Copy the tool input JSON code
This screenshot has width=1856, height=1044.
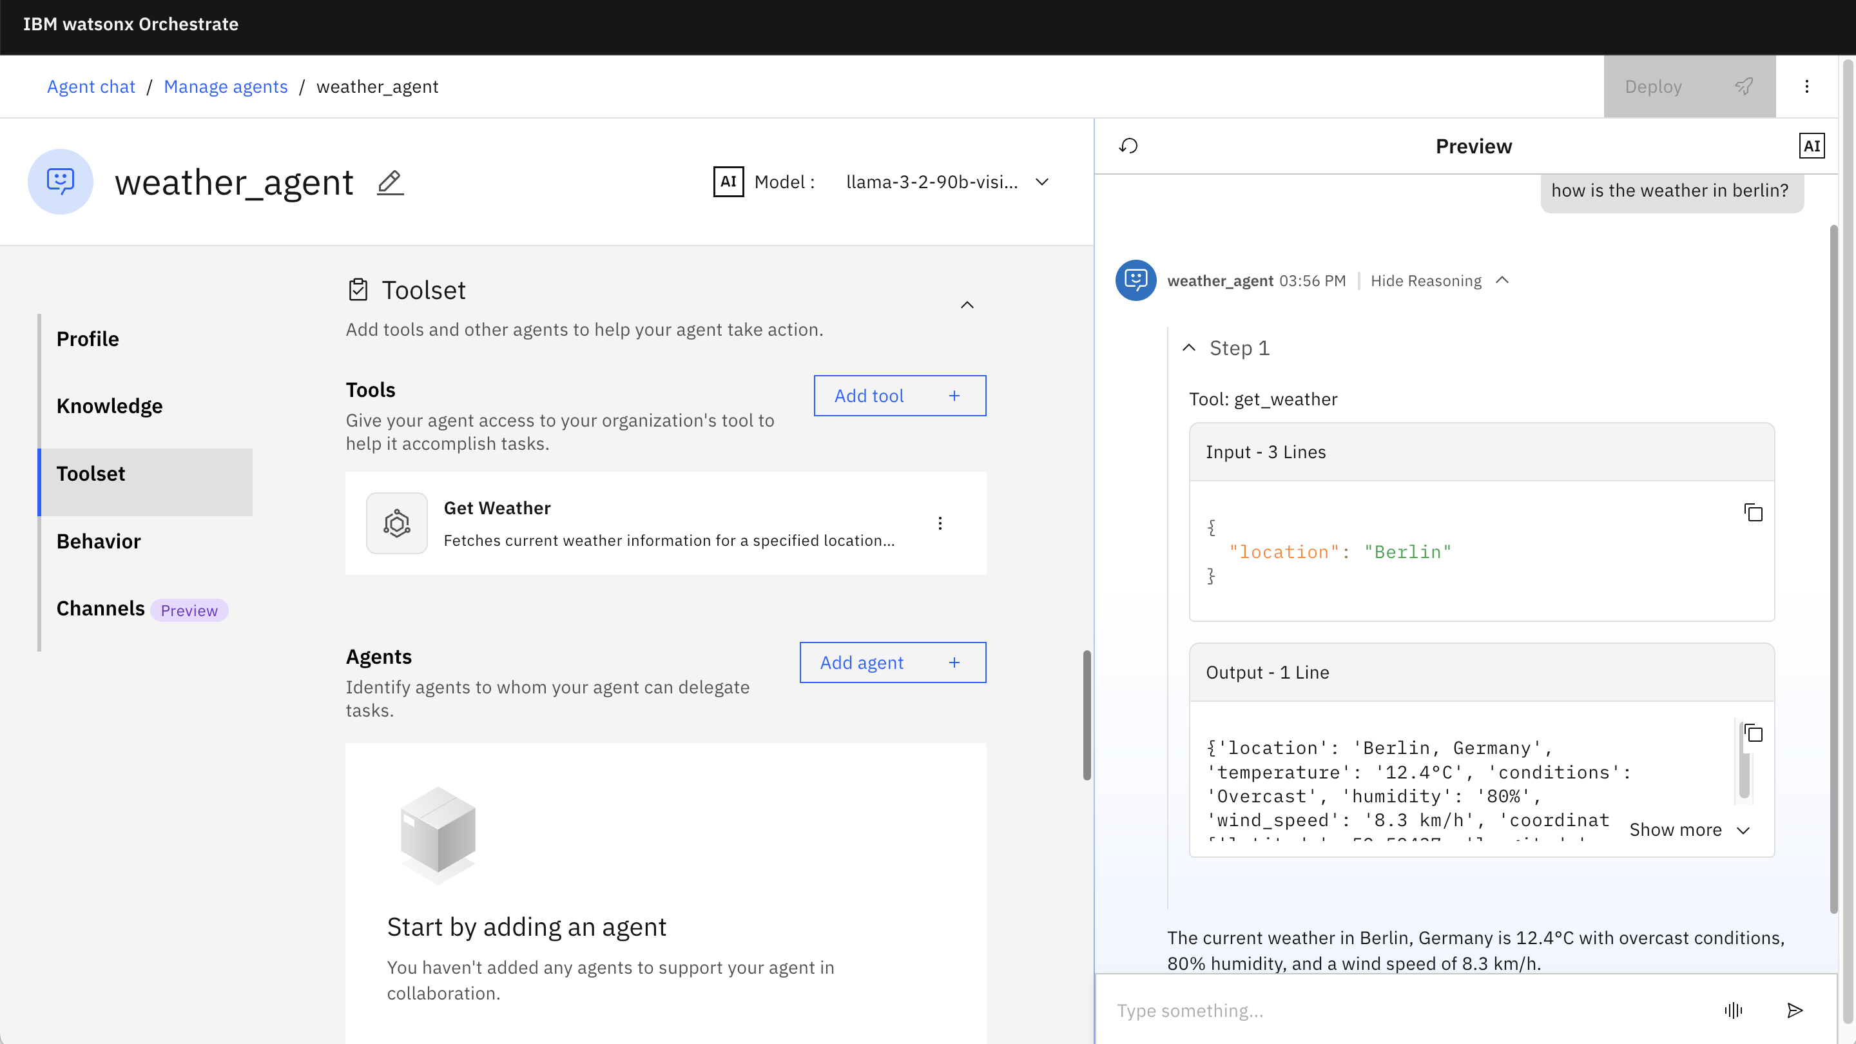tap(1753, 513)
